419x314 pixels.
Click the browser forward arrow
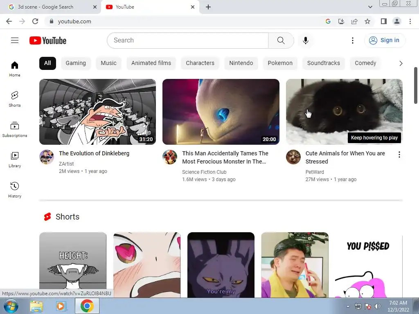click(x=22, y=21)
